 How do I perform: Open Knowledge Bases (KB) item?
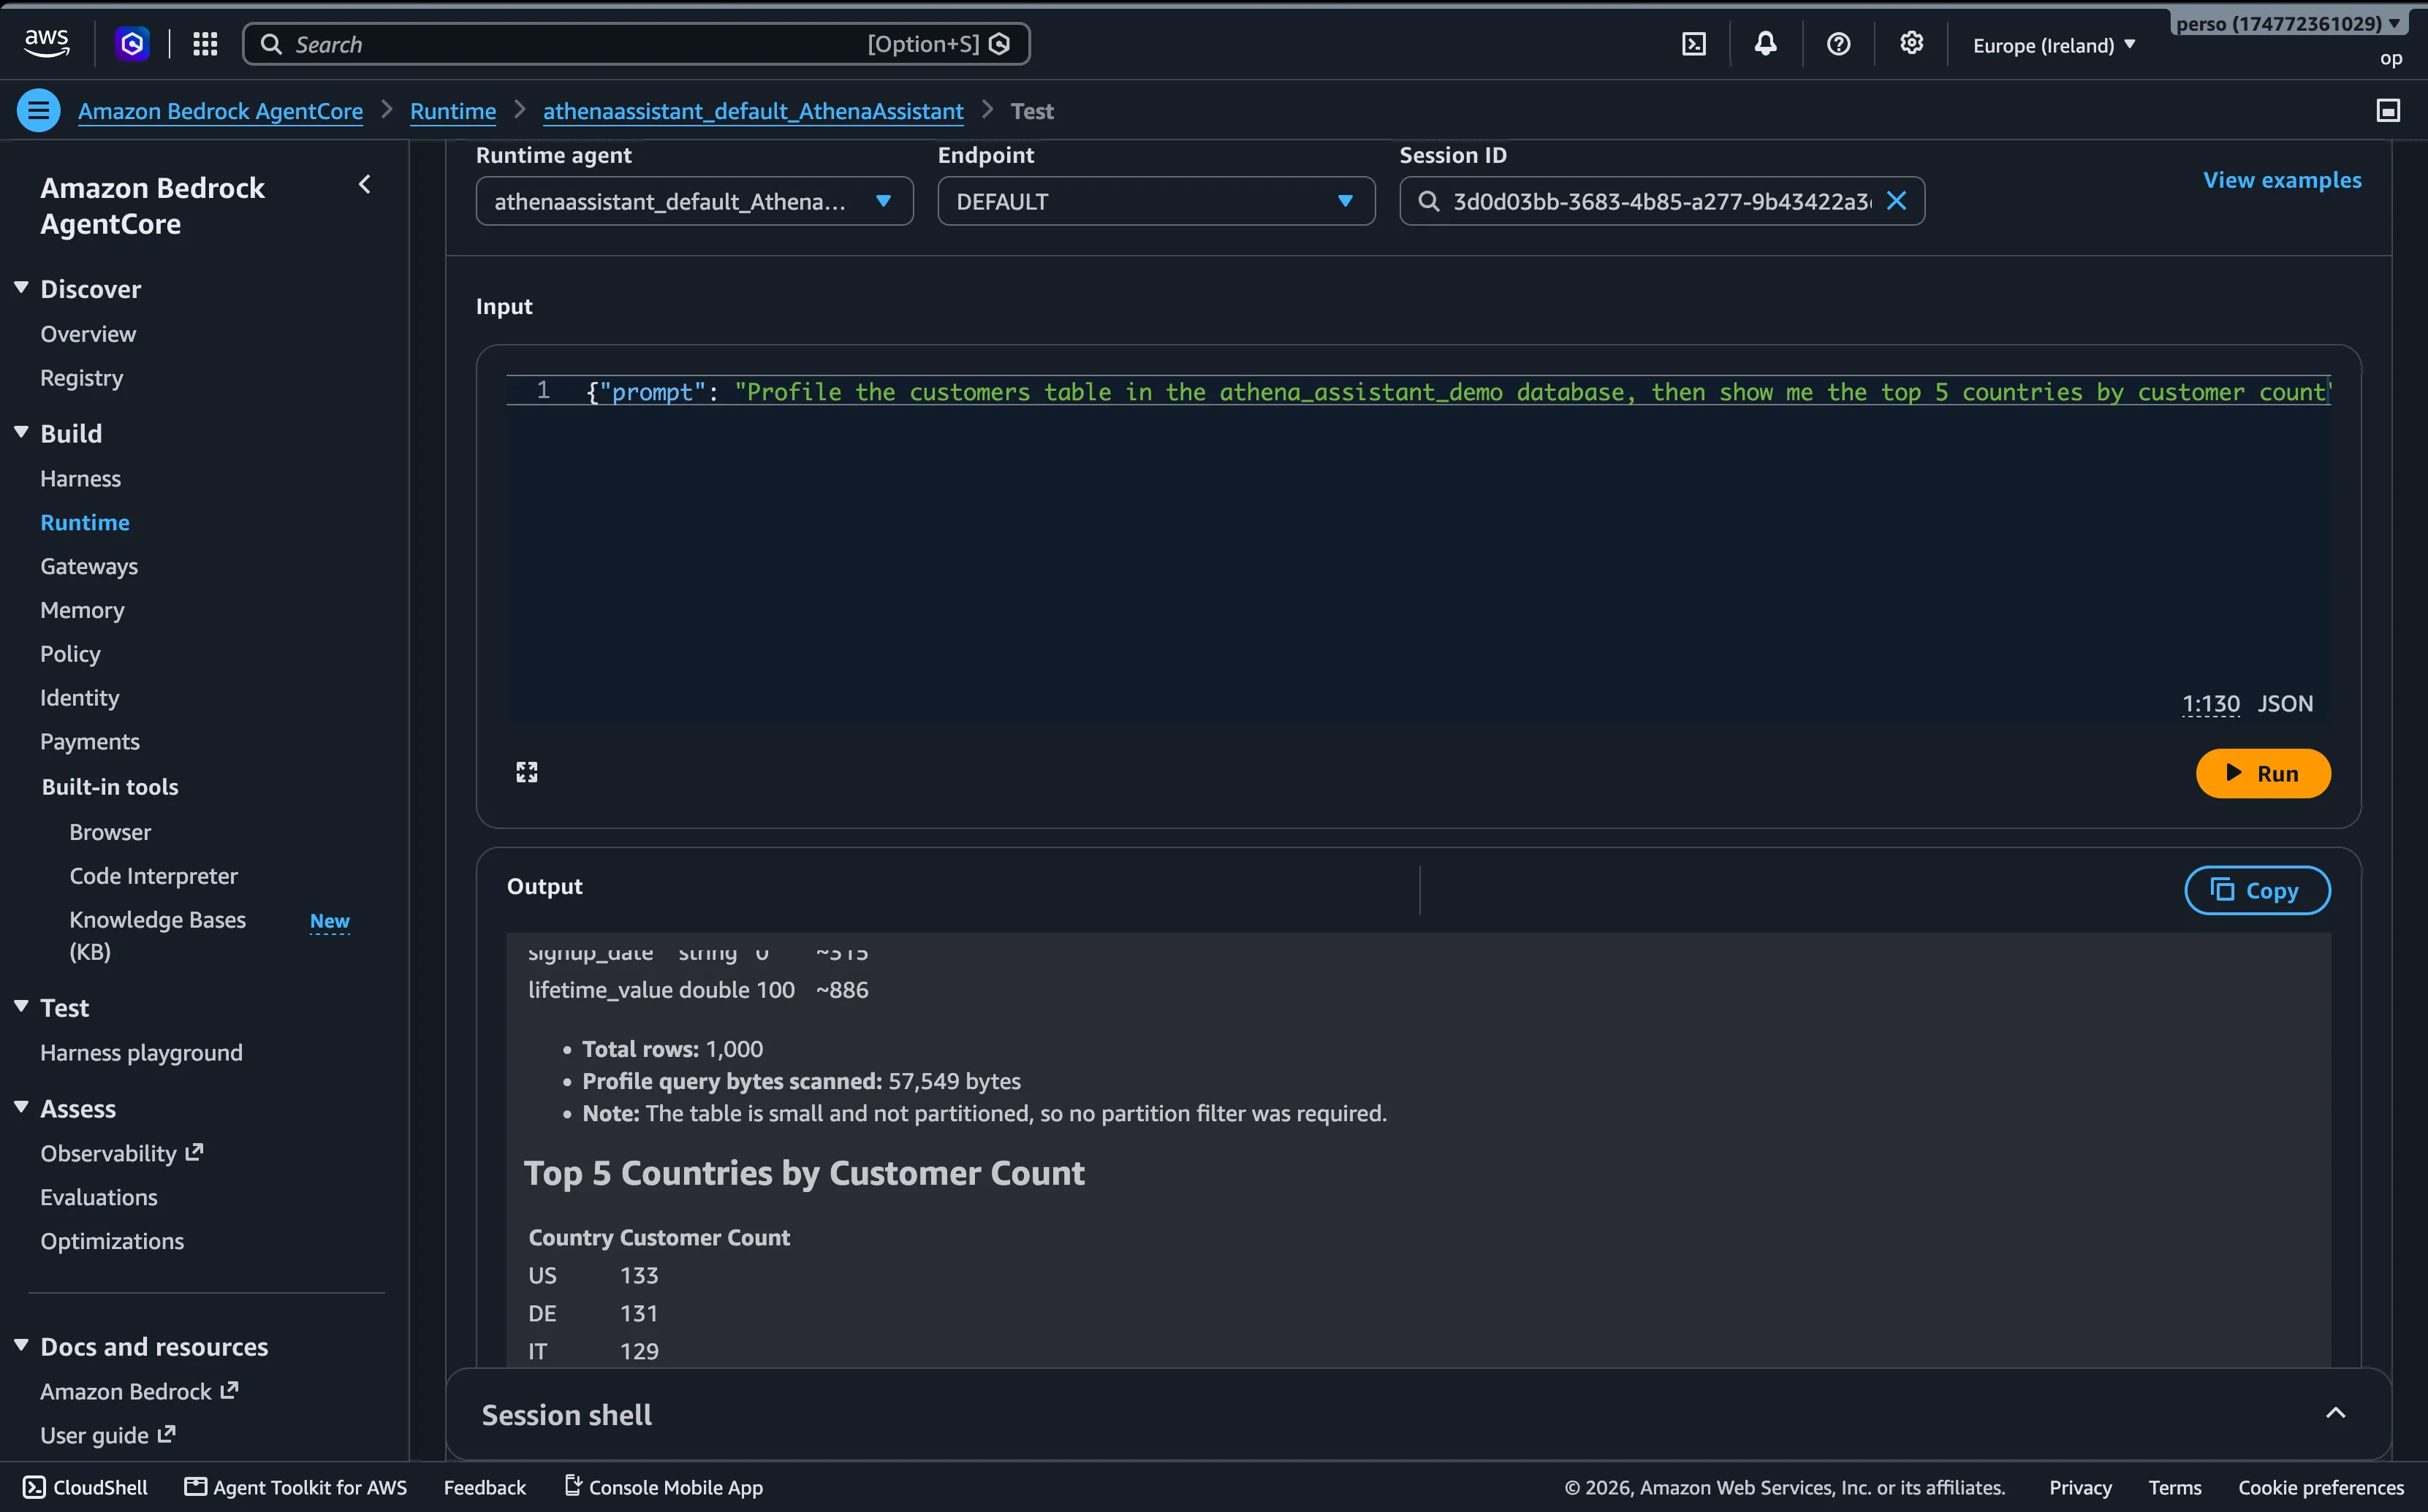point(157,935)
